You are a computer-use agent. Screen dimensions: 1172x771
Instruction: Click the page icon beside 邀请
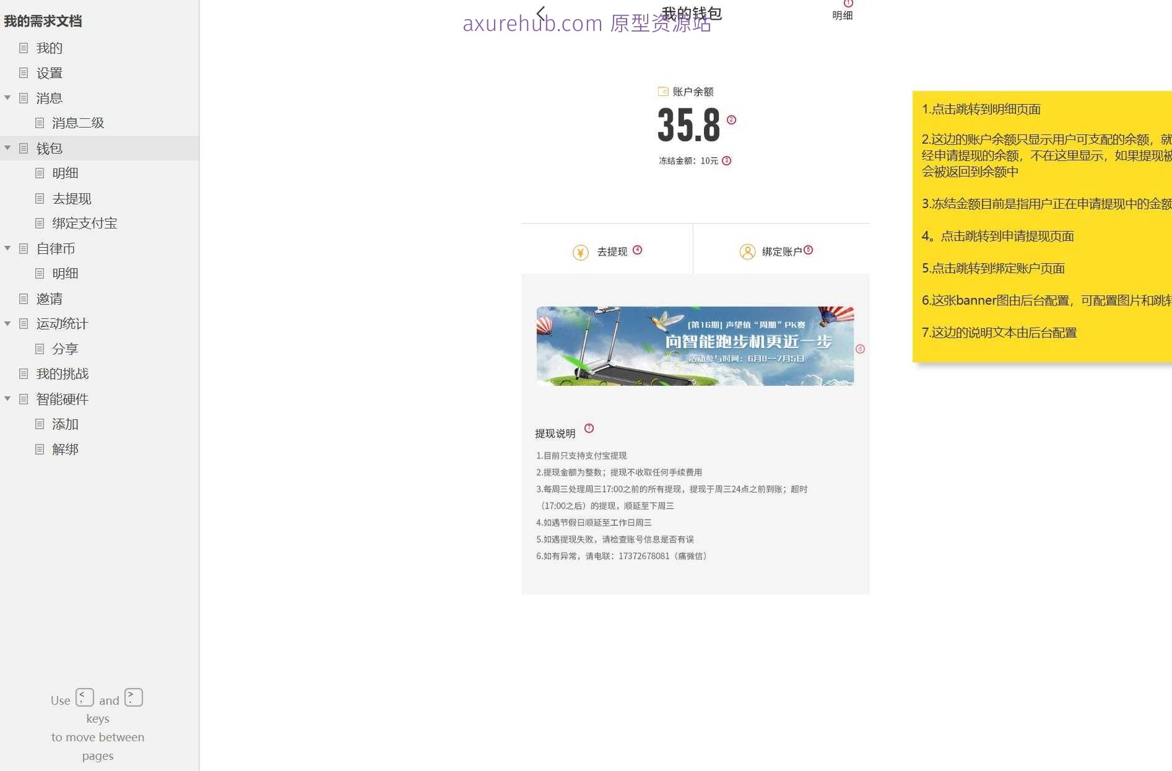tap(24, 298)
